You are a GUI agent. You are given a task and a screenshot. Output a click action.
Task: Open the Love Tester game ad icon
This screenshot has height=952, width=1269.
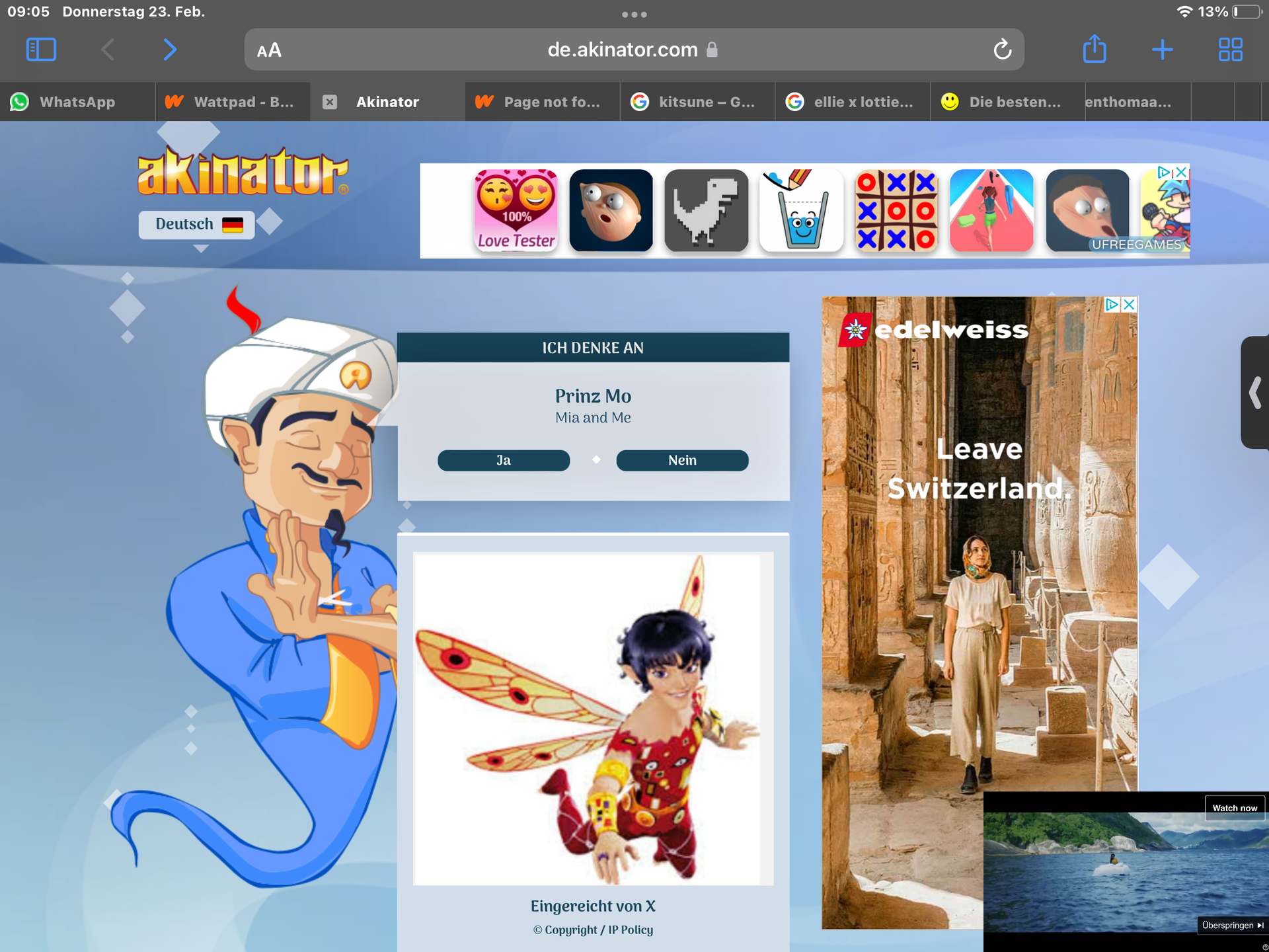point(516,210)
